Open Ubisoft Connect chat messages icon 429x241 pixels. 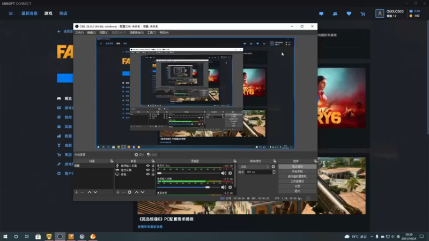click(321, 14)
